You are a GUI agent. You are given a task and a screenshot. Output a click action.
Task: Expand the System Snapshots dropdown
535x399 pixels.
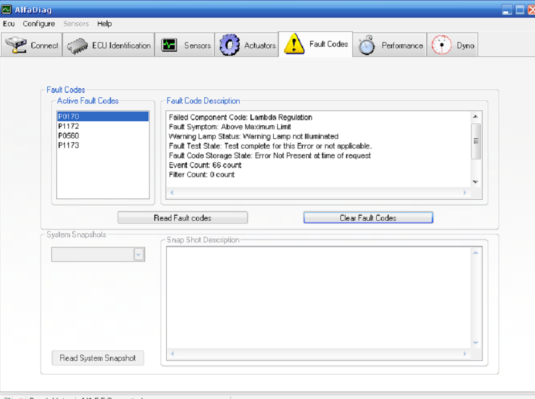(x=138, y=254)
